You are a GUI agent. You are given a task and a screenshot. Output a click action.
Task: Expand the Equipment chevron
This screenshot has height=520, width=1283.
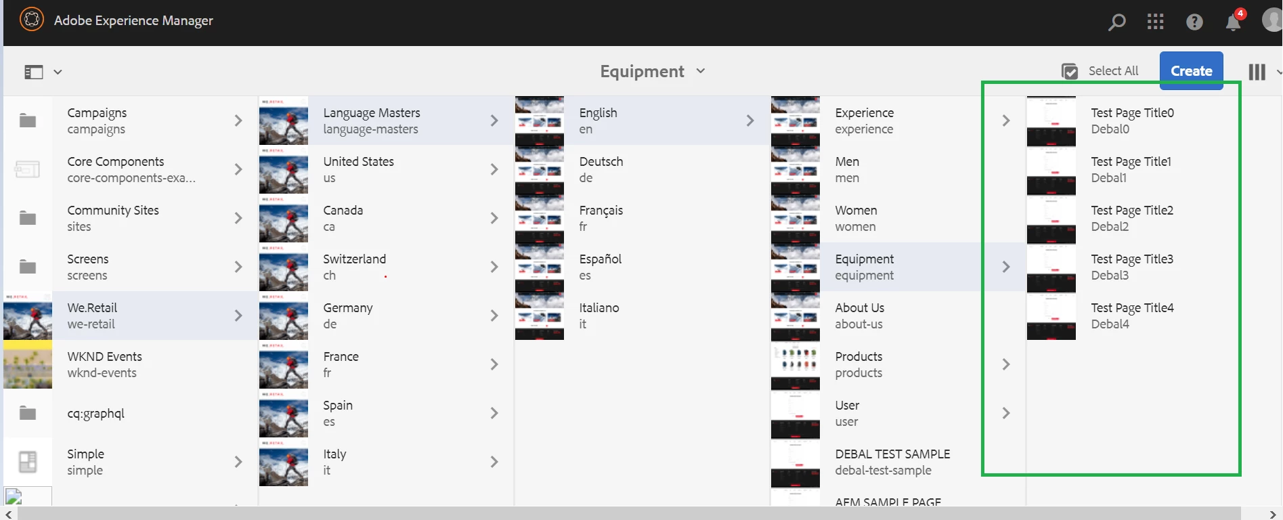[1006, 267]
